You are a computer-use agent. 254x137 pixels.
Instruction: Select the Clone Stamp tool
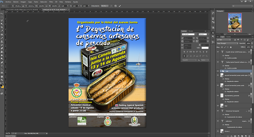(x=2, y=42)
